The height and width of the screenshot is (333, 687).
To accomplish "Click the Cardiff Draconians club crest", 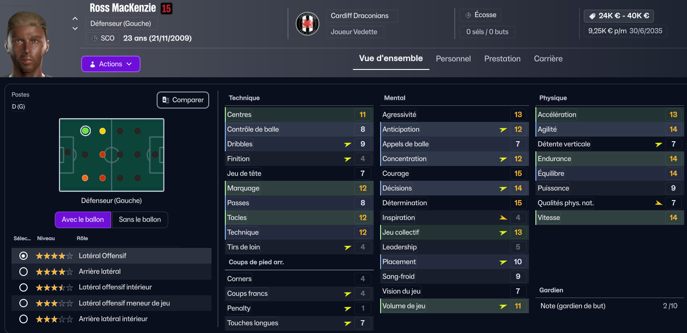I will coord(307,23).
